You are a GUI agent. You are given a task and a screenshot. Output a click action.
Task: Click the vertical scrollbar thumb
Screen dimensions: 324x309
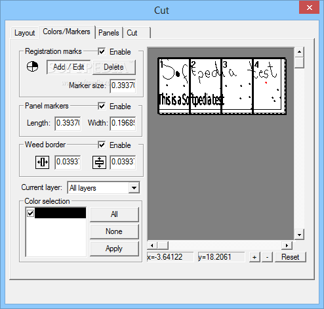[299, 62]
